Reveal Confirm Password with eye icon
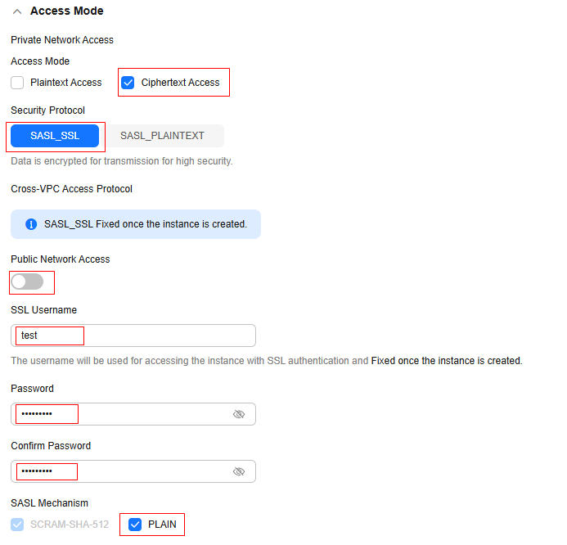The width and height of the screenshot is (567, 545). (239, 471)
